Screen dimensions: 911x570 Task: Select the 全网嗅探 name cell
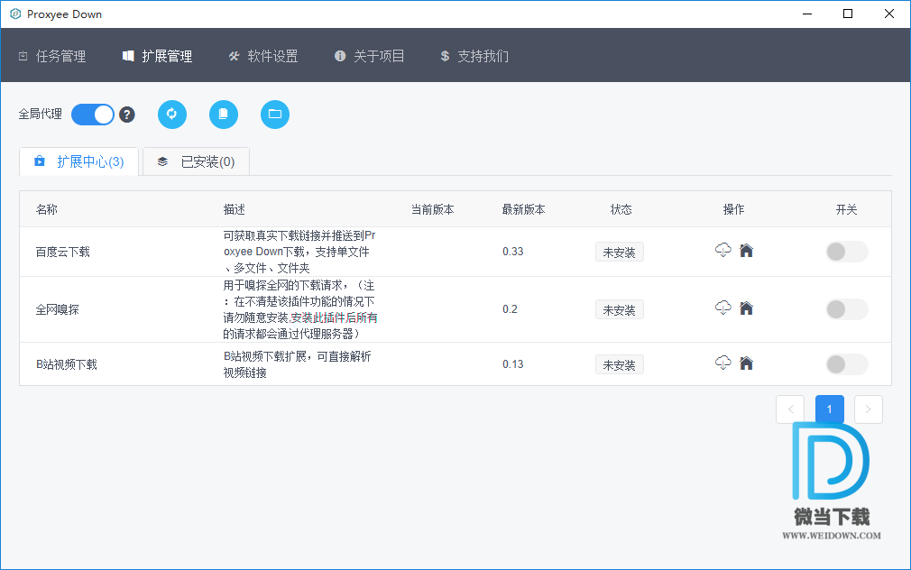(58, 309)
